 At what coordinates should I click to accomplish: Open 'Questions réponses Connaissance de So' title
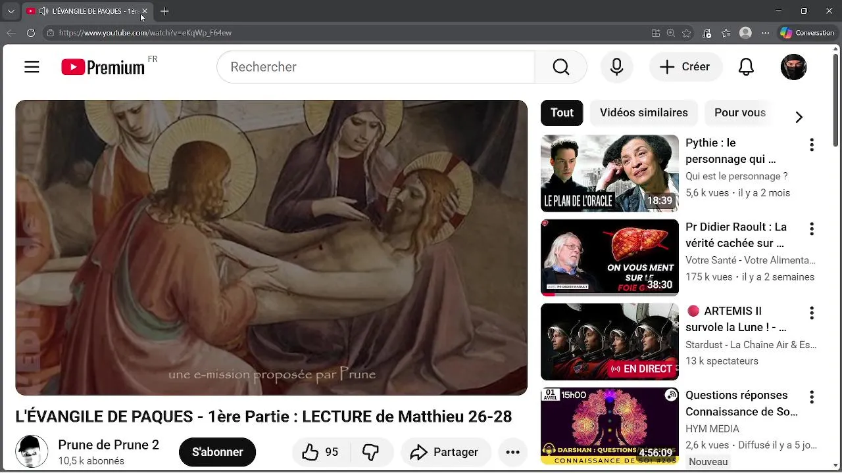[x=741, y=403]
